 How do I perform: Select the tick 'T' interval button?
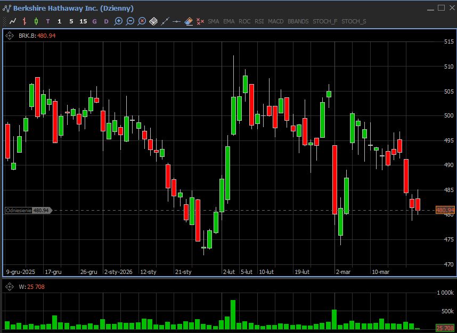[x=48, y=21]
